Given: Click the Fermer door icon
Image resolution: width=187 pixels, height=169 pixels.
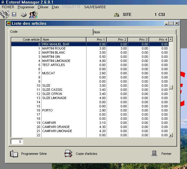Looking at the screenshot, I should click(x=154, y=153).
